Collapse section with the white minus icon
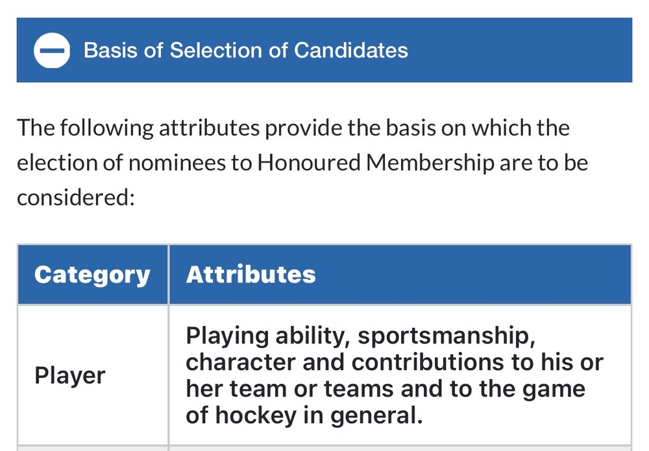 point(52,51)
